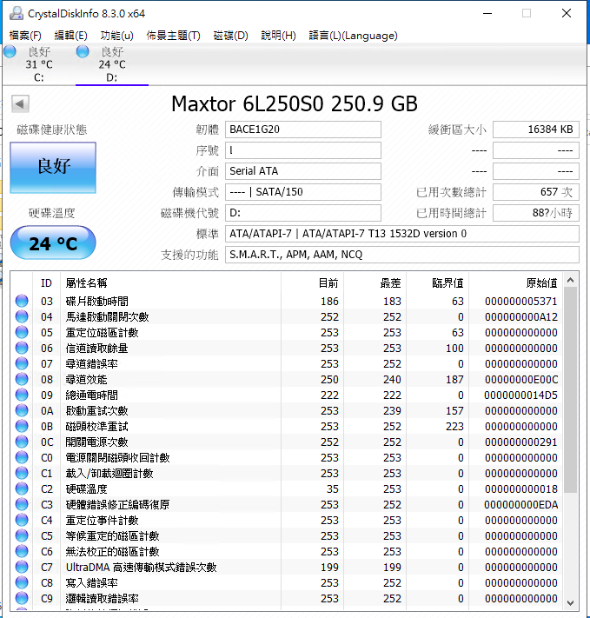The width and height of the screenshot is (590, 618).
Task: Click the firmware field showing BACE1G20
Action: coord(302,130)
